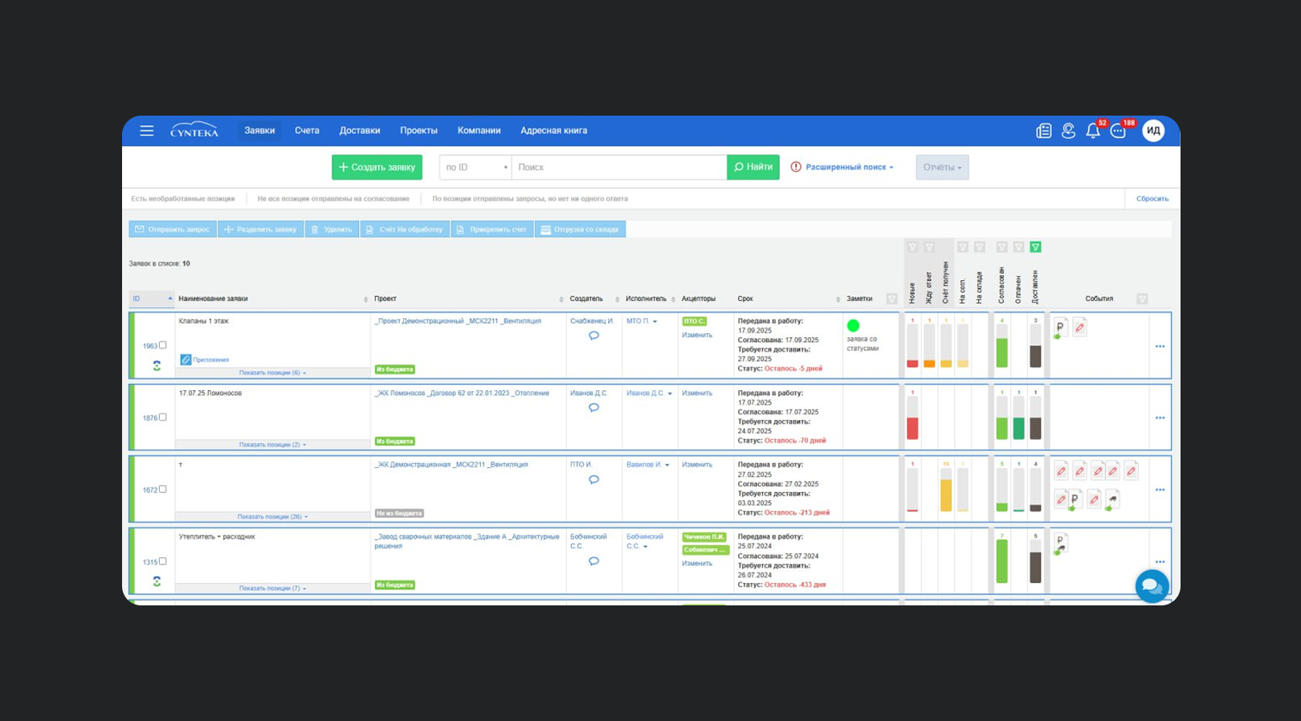Viewport: 1301px width, 721px height.
Task: Toggle the green Доставлен column filter icon
Action: (x=1035, y=247)
